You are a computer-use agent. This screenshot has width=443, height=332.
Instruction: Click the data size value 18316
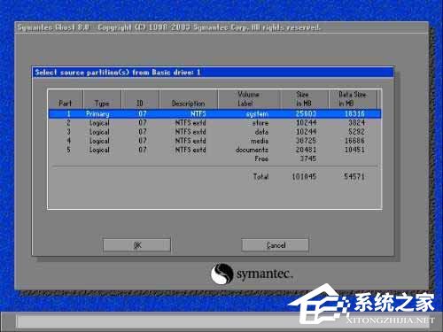pos(354,114)
